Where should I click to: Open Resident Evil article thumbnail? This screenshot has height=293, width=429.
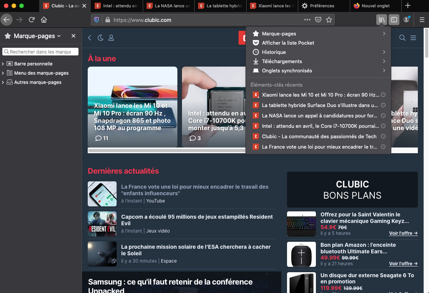tap(102, 224)
